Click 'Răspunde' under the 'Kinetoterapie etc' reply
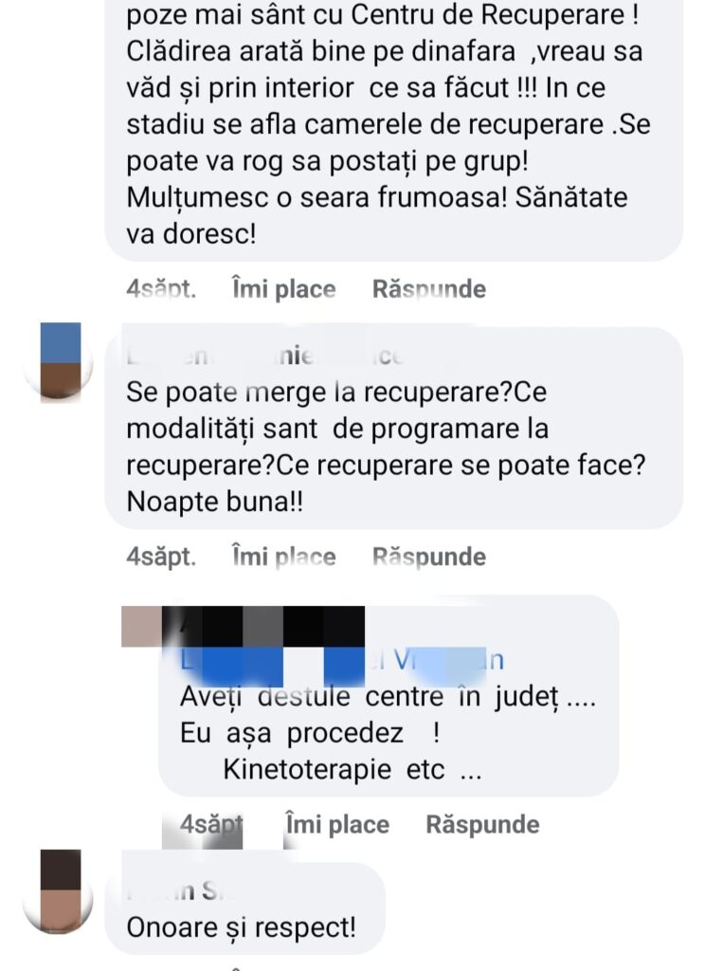The height and width of the screenshot is (971, 705). (x=482, y=824)
